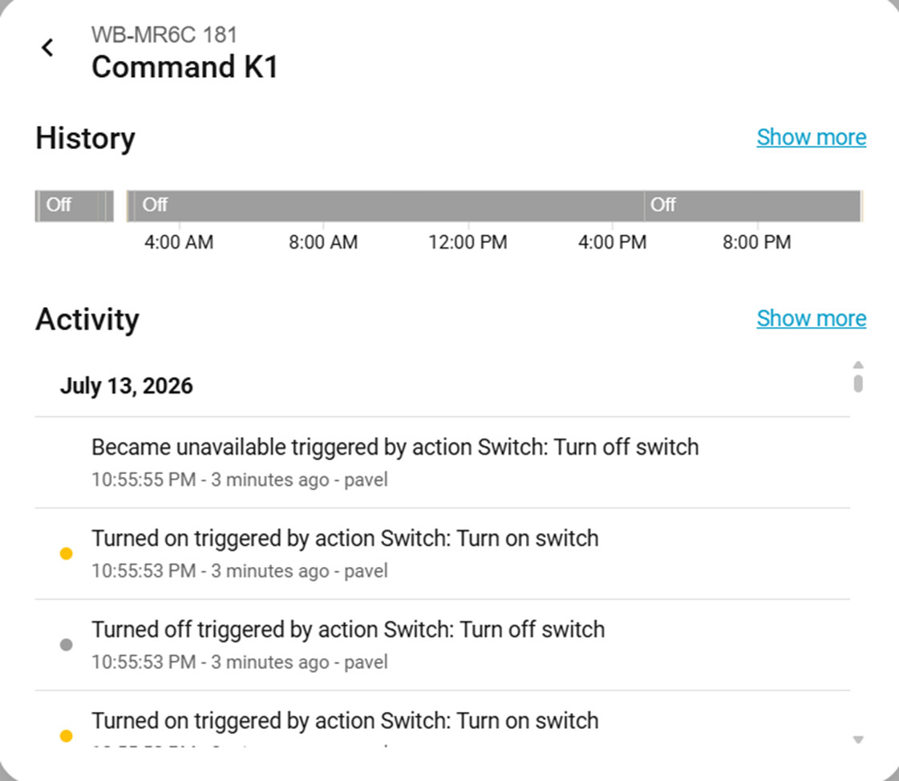Screen dimensions: 899x781
Task: Click the 8:00 AM timeline label
Action: (323, 242)
